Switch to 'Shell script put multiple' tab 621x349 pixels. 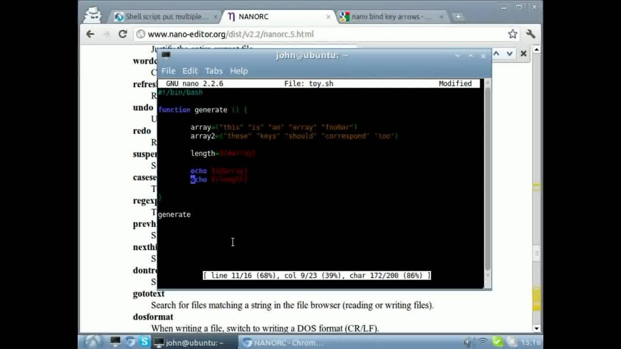click(x=166, y=16)
